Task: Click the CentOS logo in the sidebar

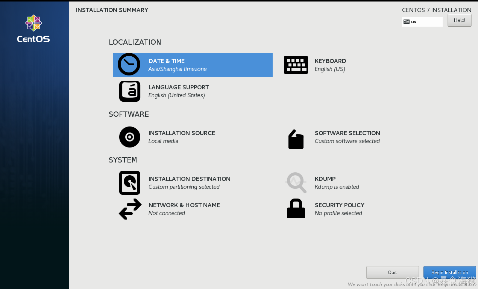Action: pyautogui.click(x=33, y=28)
